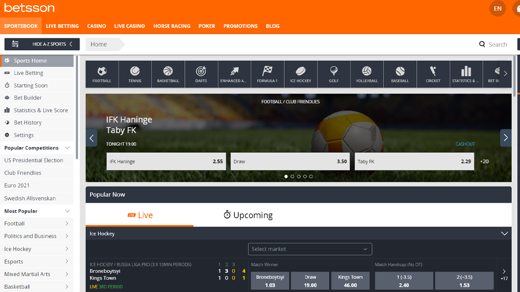The image size is (520, 292).
Task: Open the Horse Racing top menu
Action: [x=172, y=26]
